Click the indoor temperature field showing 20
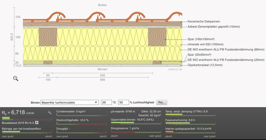Image resolution: width=266 pixels, height=140 pixels. [106, 103]
